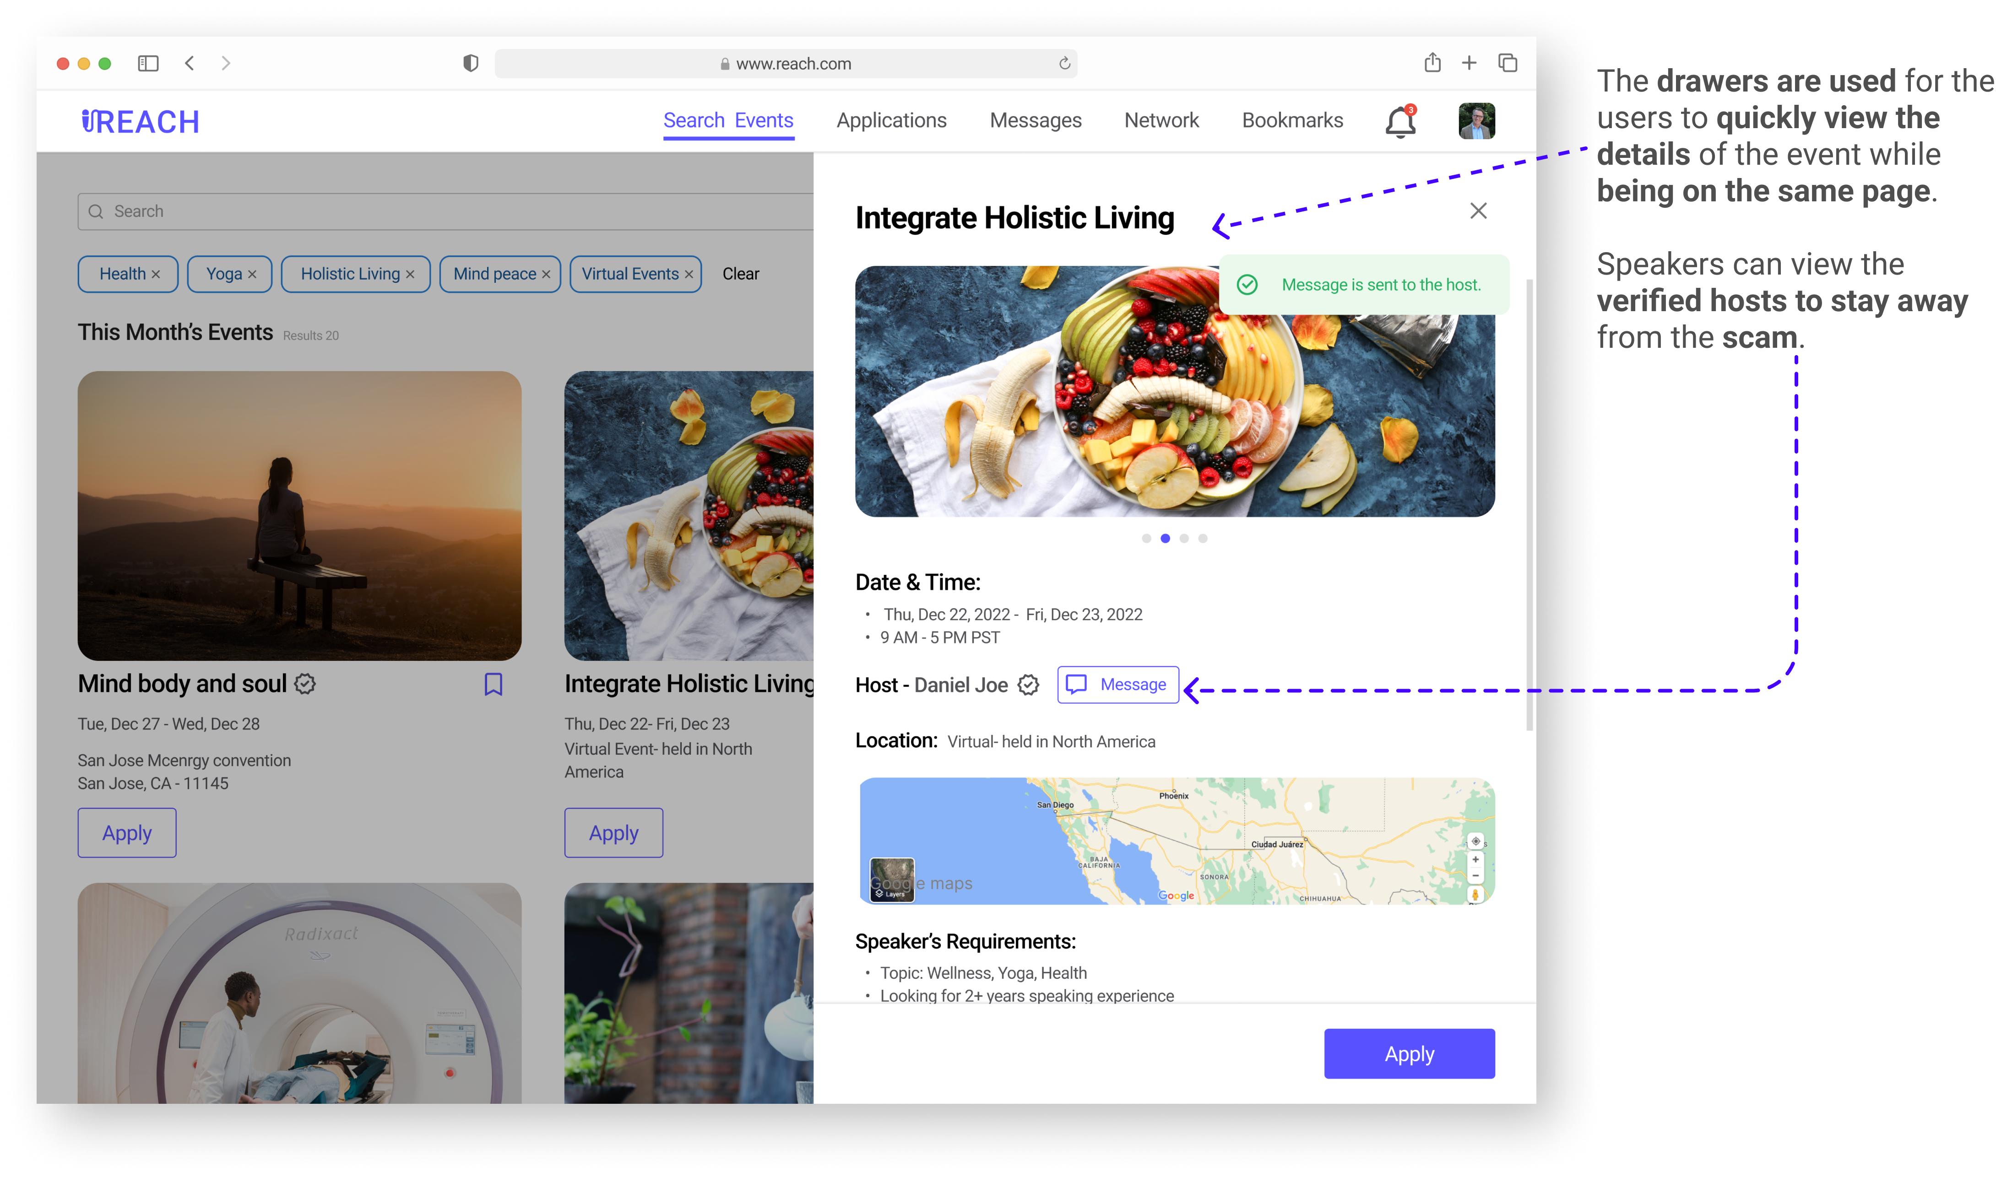Show the third carousel image dot

point(1184,539)
